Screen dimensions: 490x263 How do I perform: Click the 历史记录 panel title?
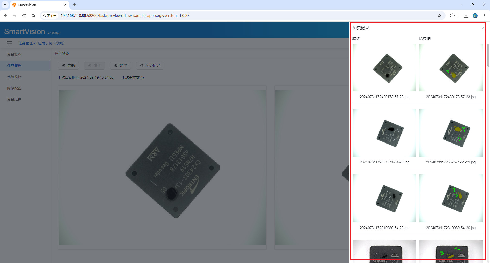point(361,28)
